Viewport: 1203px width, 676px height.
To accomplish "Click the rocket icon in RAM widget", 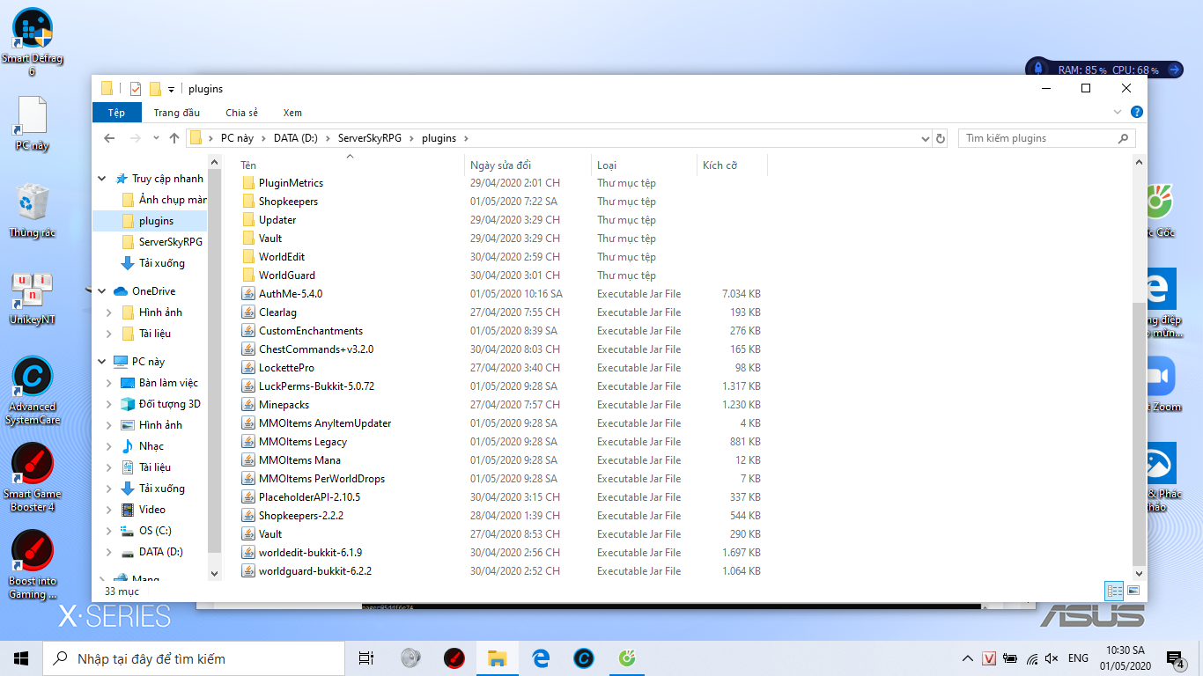I will click(1039, 69).
